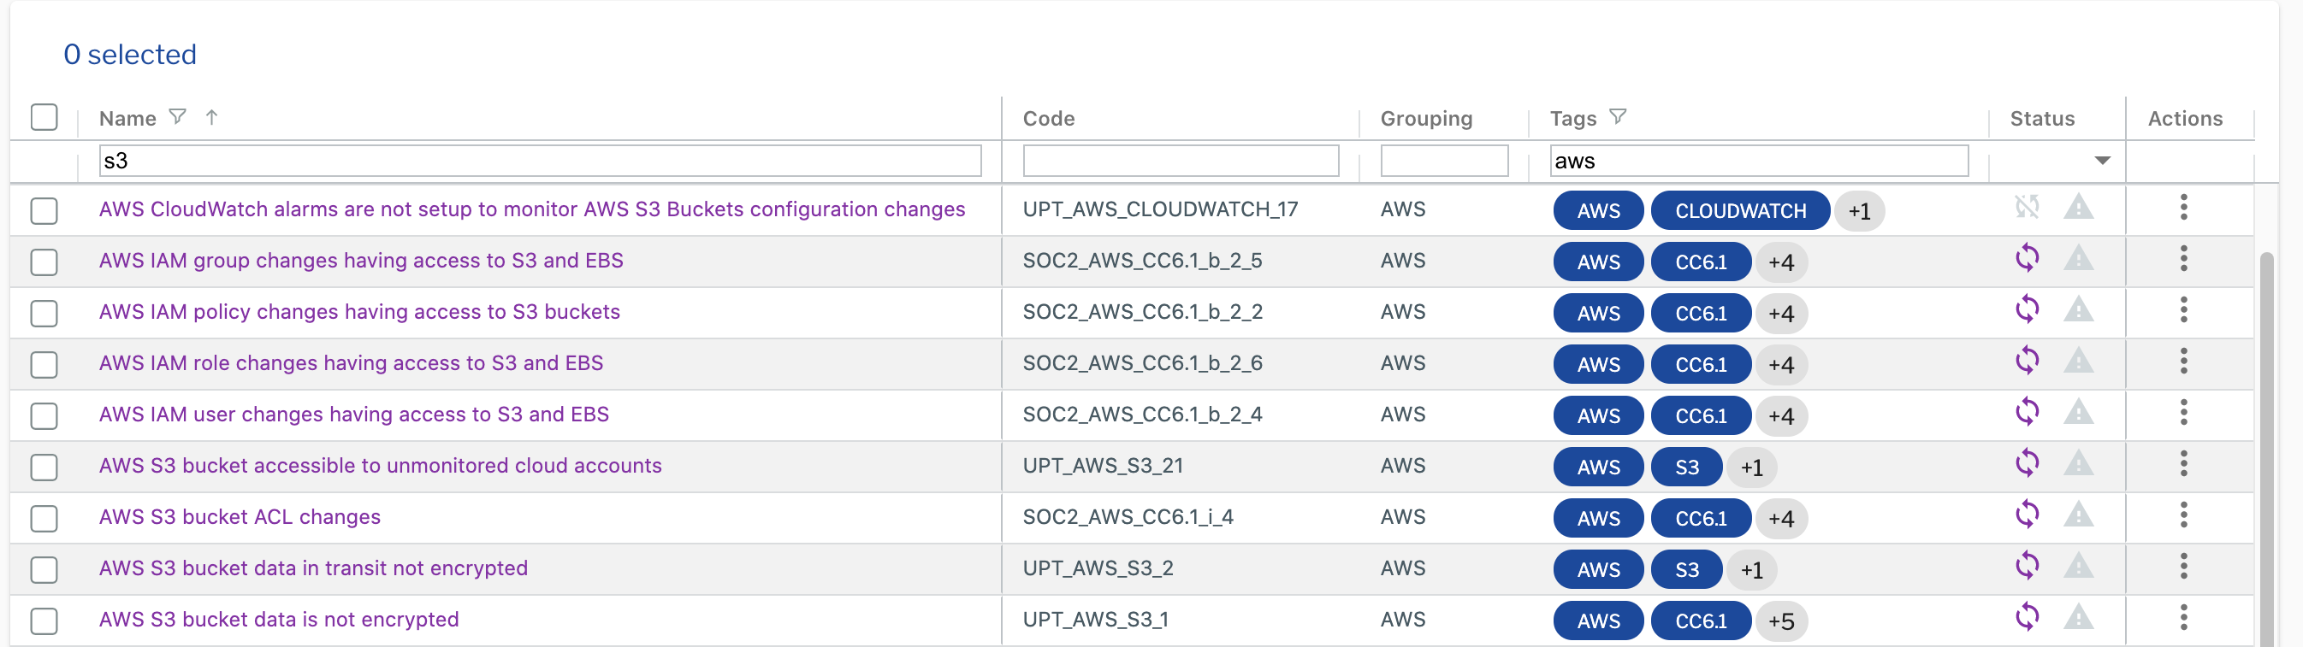Open AWS IAM policy changes S3 buckets link

click(359, 312)
